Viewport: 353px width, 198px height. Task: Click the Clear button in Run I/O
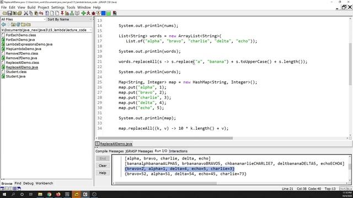click(103, 166)
